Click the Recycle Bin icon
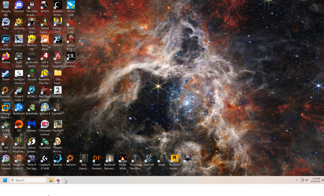The image size is (324, 196). (x=6, y=5)
